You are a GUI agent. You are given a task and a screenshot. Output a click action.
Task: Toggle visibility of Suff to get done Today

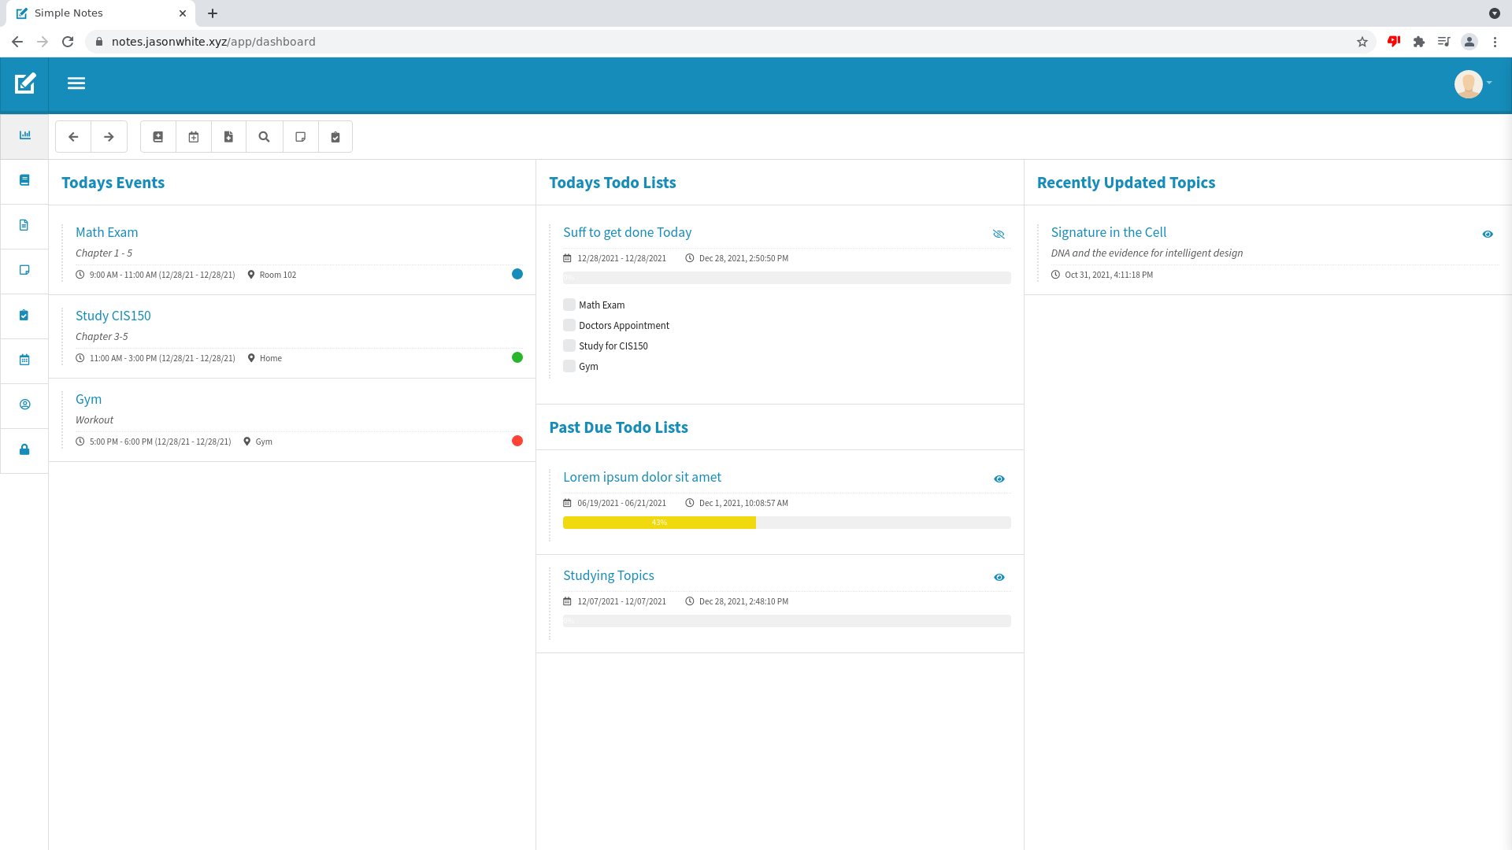tap(999, 234)
